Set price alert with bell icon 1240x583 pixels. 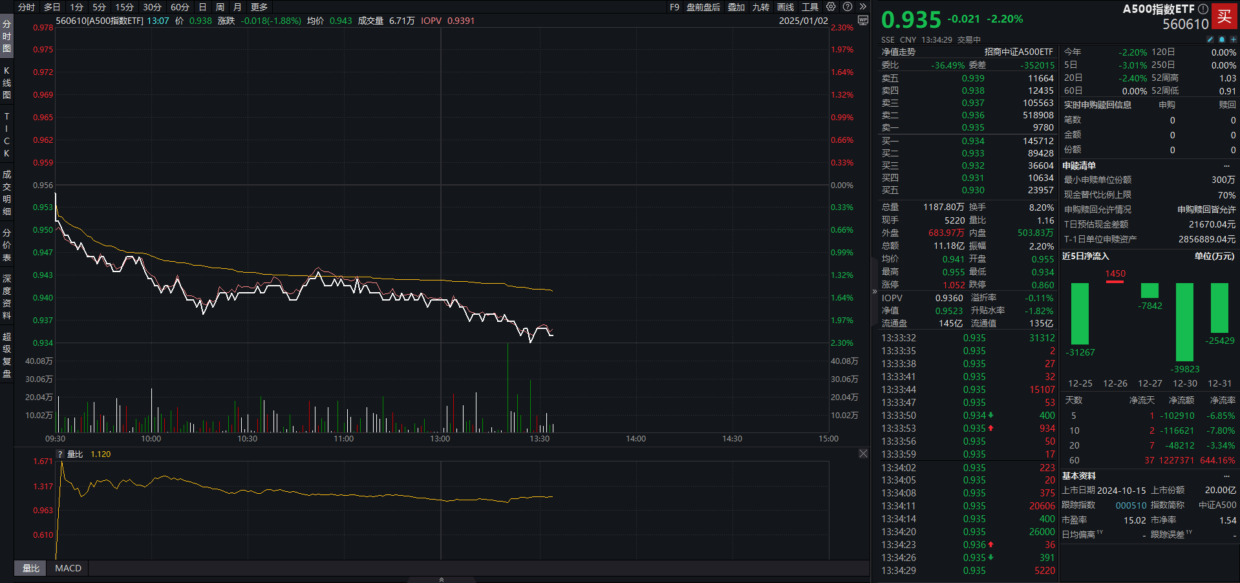click(1221, 39)
